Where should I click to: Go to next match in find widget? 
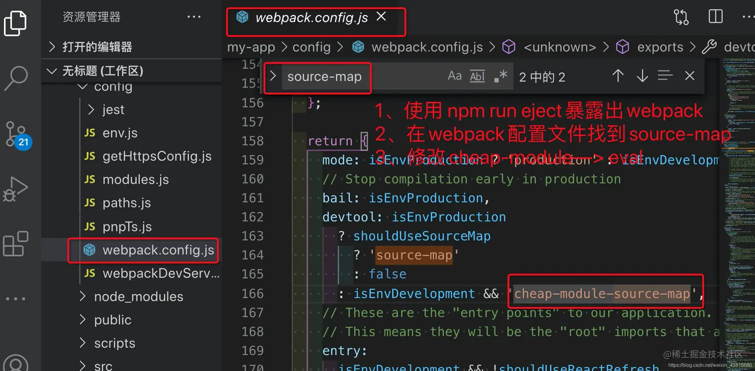point(642,76)
